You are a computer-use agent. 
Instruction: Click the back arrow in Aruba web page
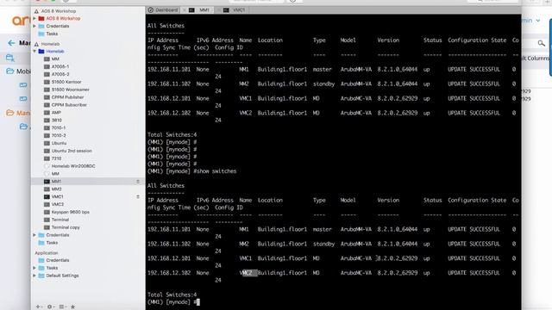pos(11,43)
